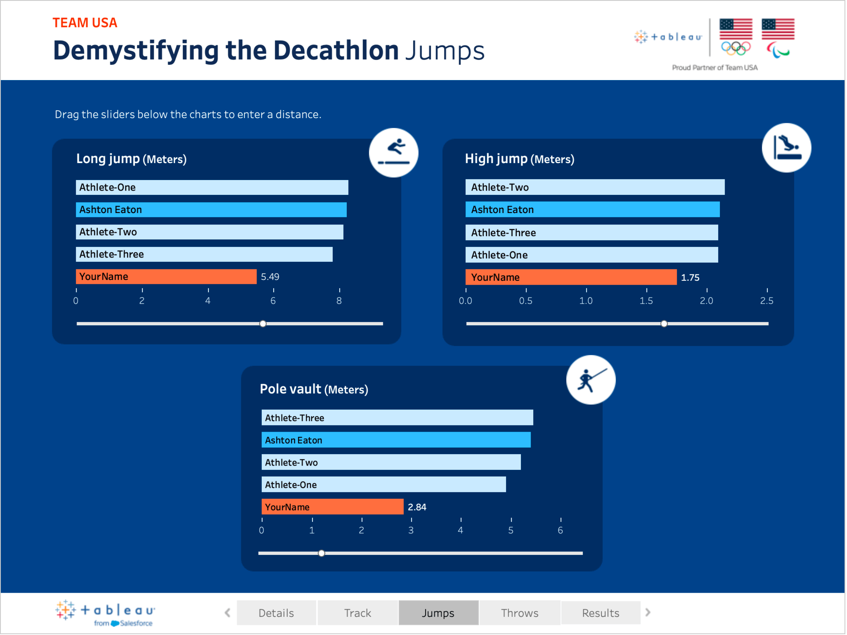
Task: Click the Olympic rings flag logo
Action: coord(737,37)
